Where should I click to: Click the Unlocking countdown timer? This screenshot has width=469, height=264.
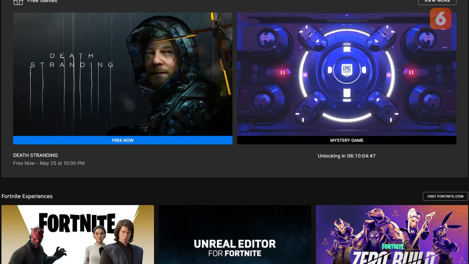[x=346, y=156]
